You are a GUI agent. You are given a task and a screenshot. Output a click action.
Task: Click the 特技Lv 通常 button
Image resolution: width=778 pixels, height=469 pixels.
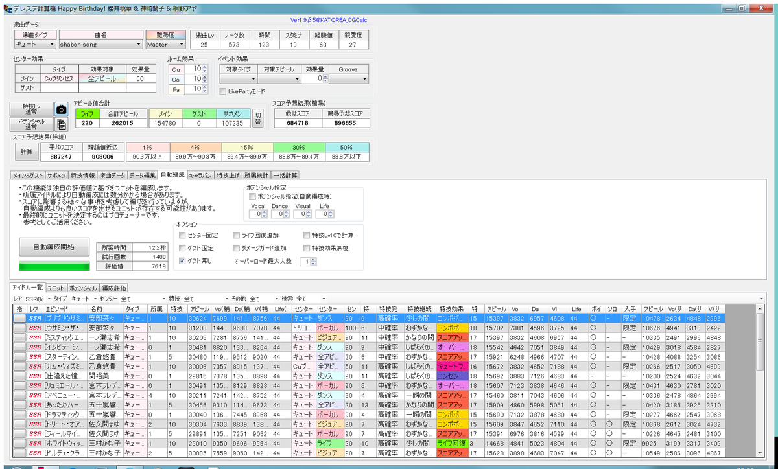31,109
